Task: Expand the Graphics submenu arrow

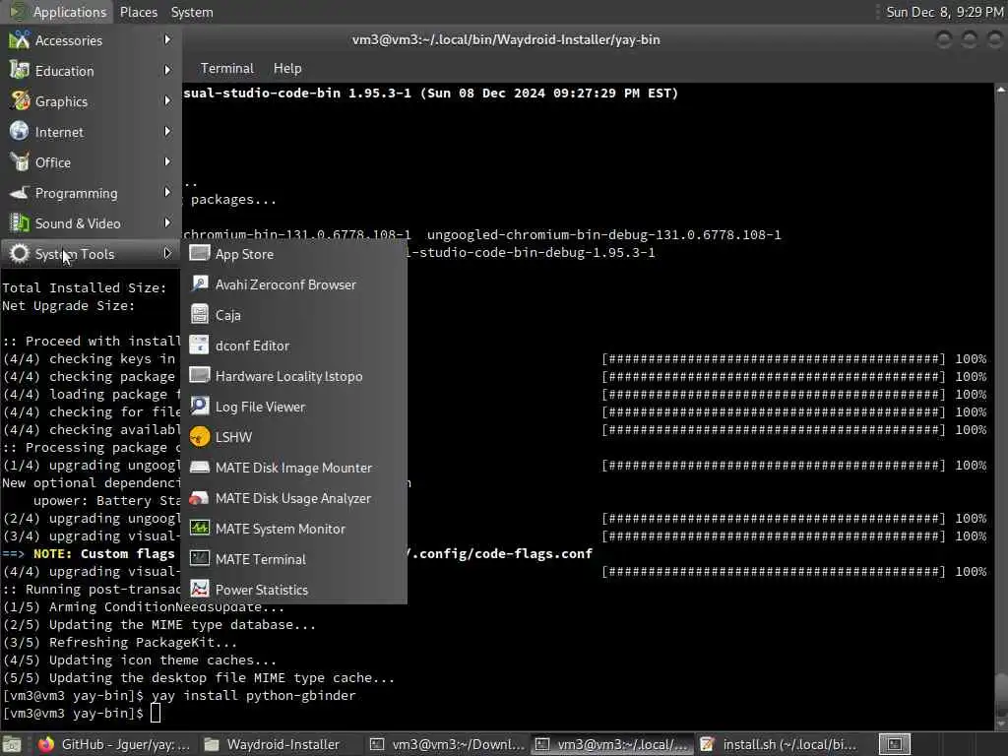Action: 167,101
